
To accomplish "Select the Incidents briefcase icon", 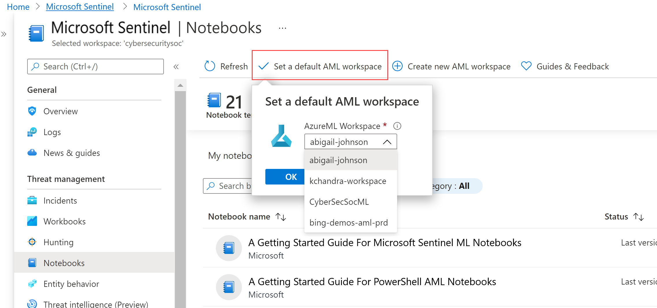I will [x=32, y=200].
